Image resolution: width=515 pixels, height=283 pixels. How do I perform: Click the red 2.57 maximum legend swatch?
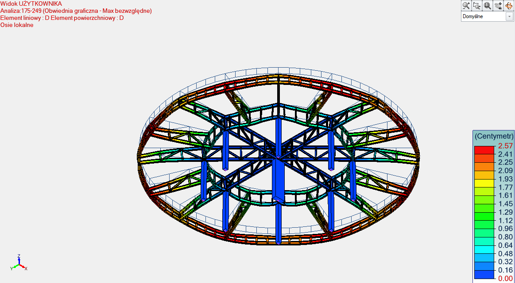(x=484, y=150)
